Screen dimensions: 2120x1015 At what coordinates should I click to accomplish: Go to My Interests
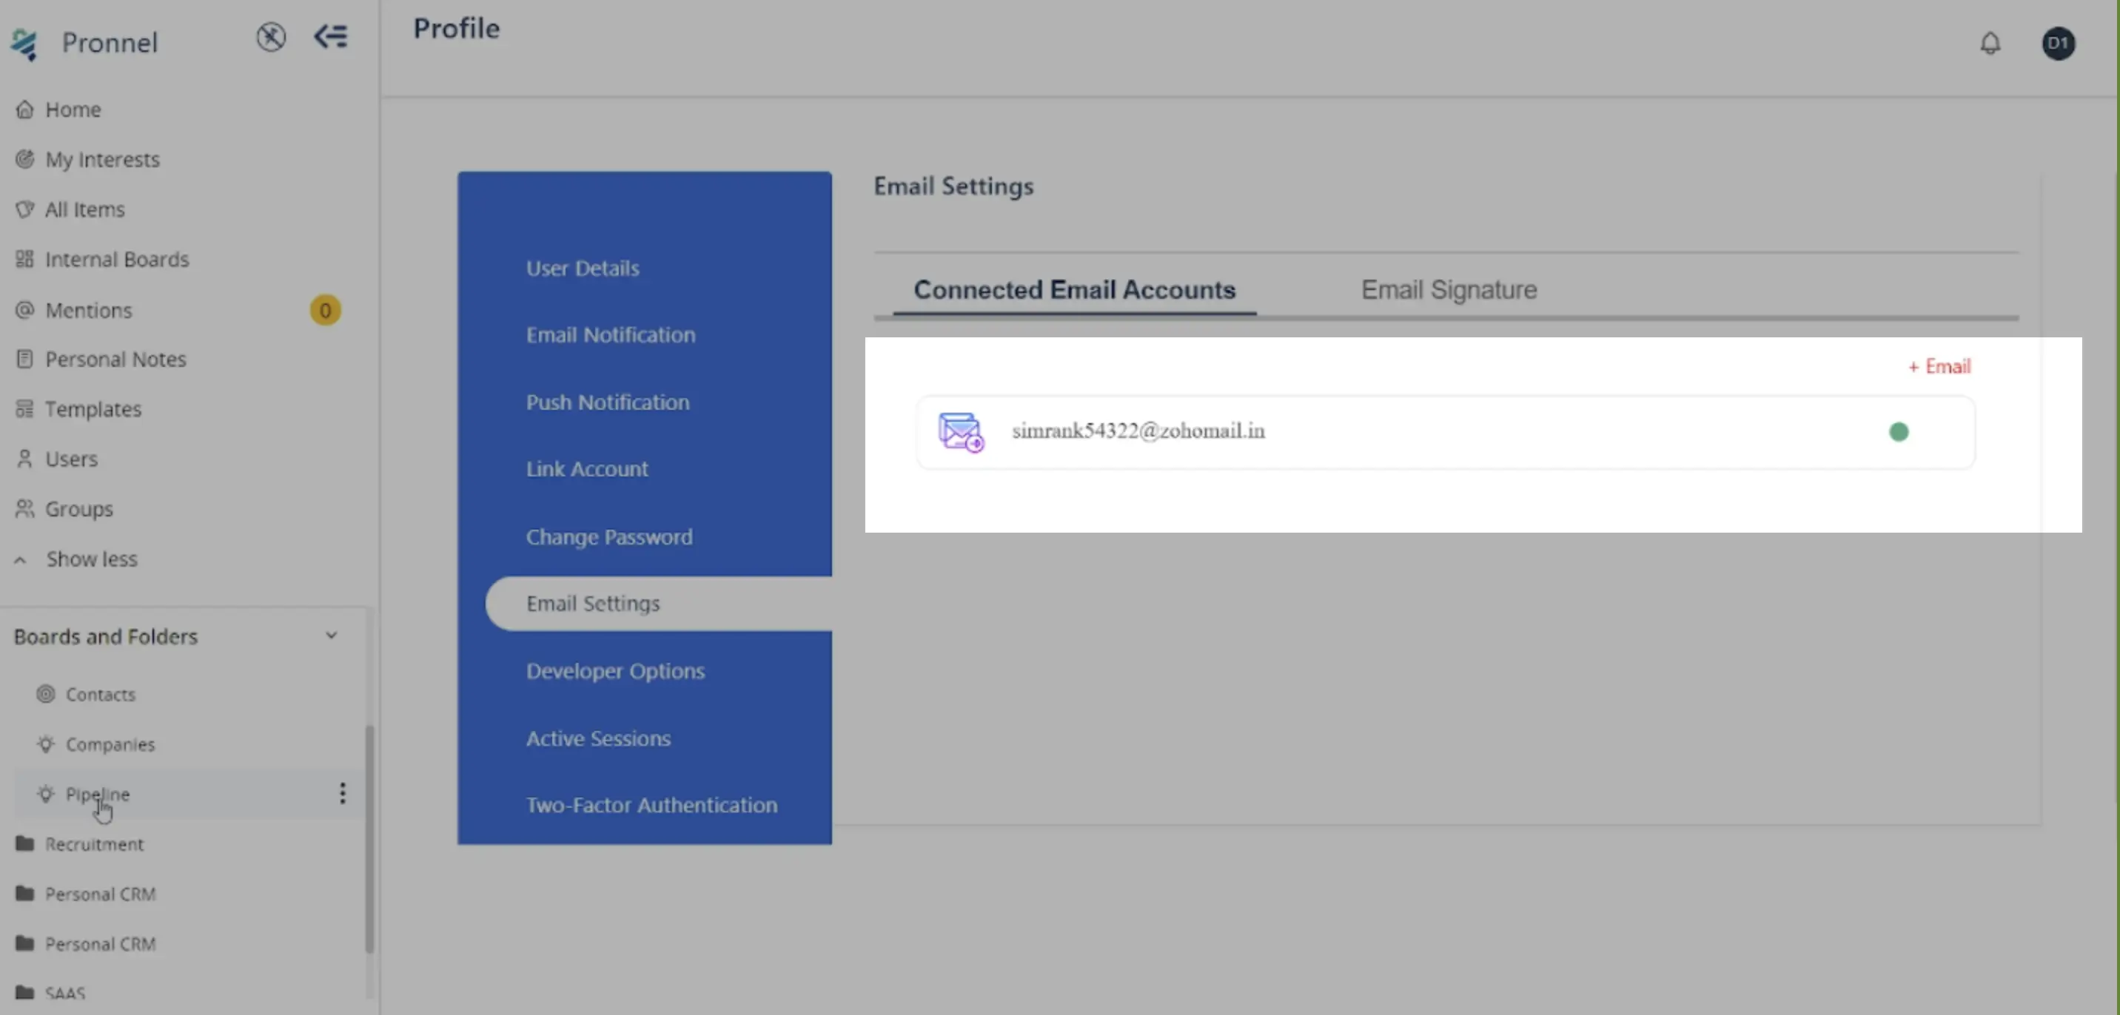click(102, 160)
